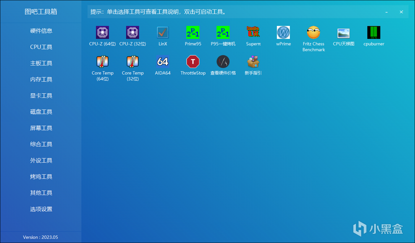Close the toolbox window
Image resolution: width=415 pixels, height=243 pixels.
pyautogui.click(x=401, y=12)
